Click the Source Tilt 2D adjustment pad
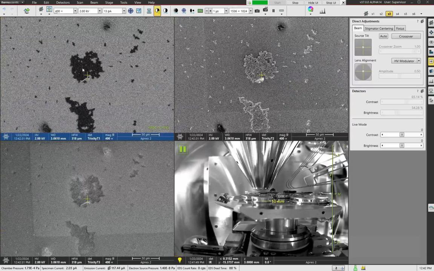434x271 pixels. [363, 47]
